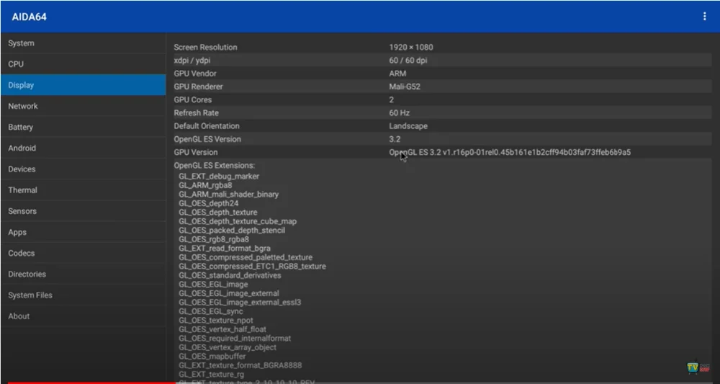
Task: Select the GPU Vendor label
Action: (x=195, y=73)
